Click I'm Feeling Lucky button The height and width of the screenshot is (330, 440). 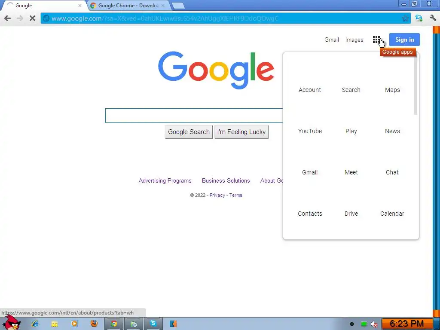tap(241, 132)
